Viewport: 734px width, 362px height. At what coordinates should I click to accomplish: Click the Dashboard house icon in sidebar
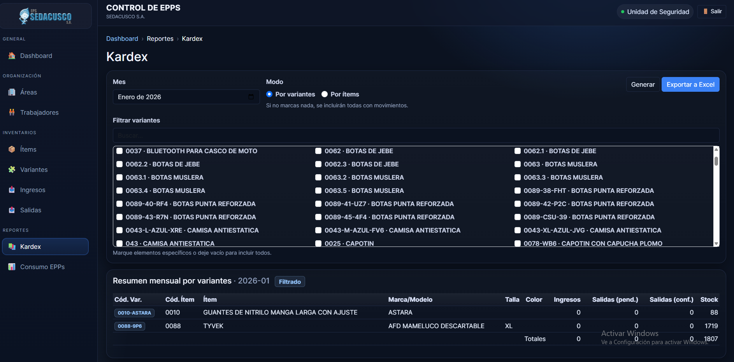(12, 56)
